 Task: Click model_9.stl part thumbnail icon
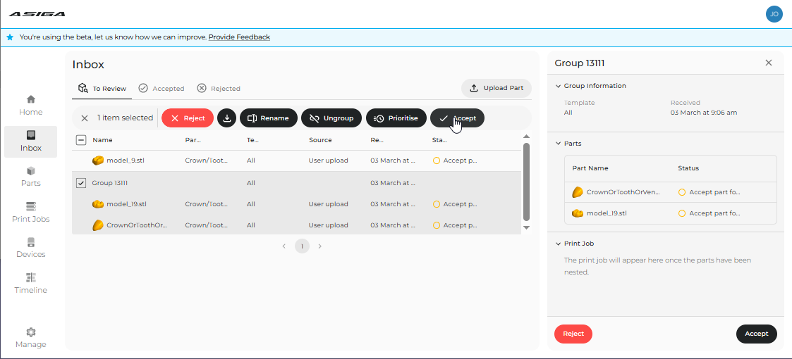click(98, 160)
